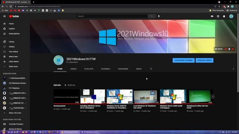
Task: Open the account avatar menu
Action: (231, 16)
